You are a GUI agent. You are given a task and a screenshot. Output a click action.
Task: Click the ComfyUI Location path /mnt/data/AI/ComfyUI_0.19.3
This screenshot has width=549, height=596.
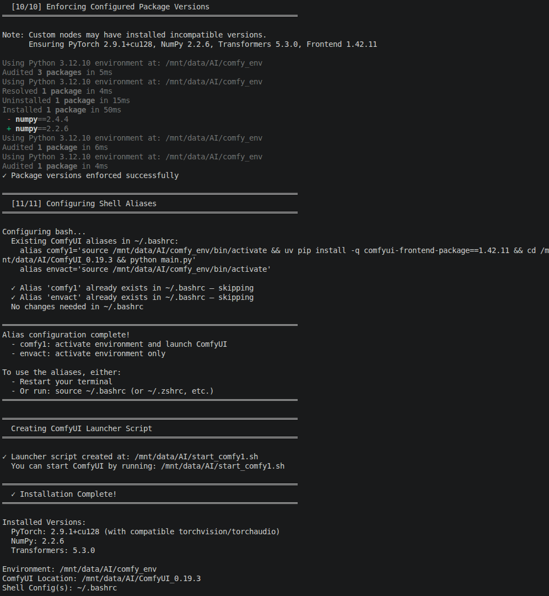[x=141, y=579]
